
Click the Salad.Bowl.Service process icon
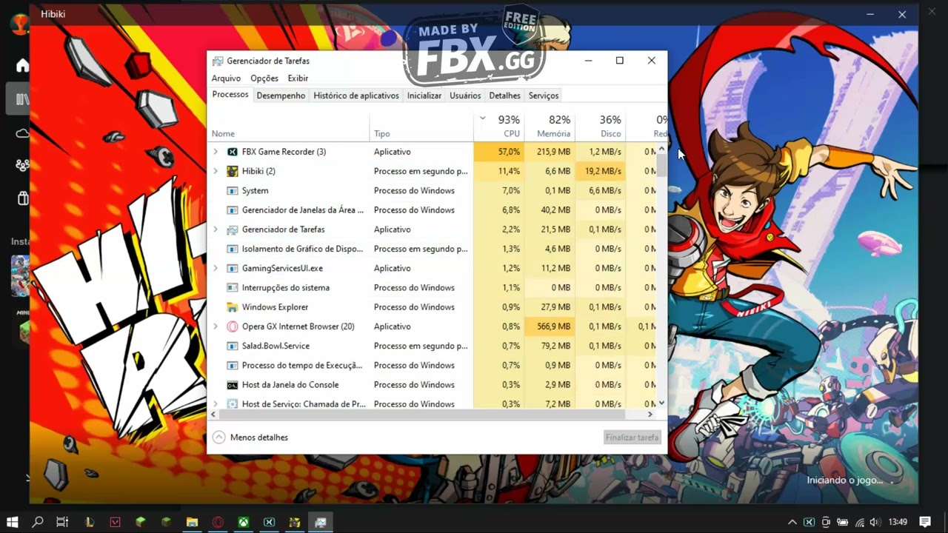click(x=233, y=346)
